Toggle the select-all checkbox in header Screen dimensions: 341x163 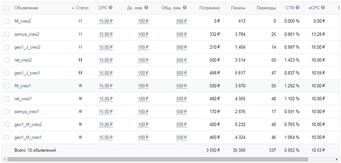(7, 8)
